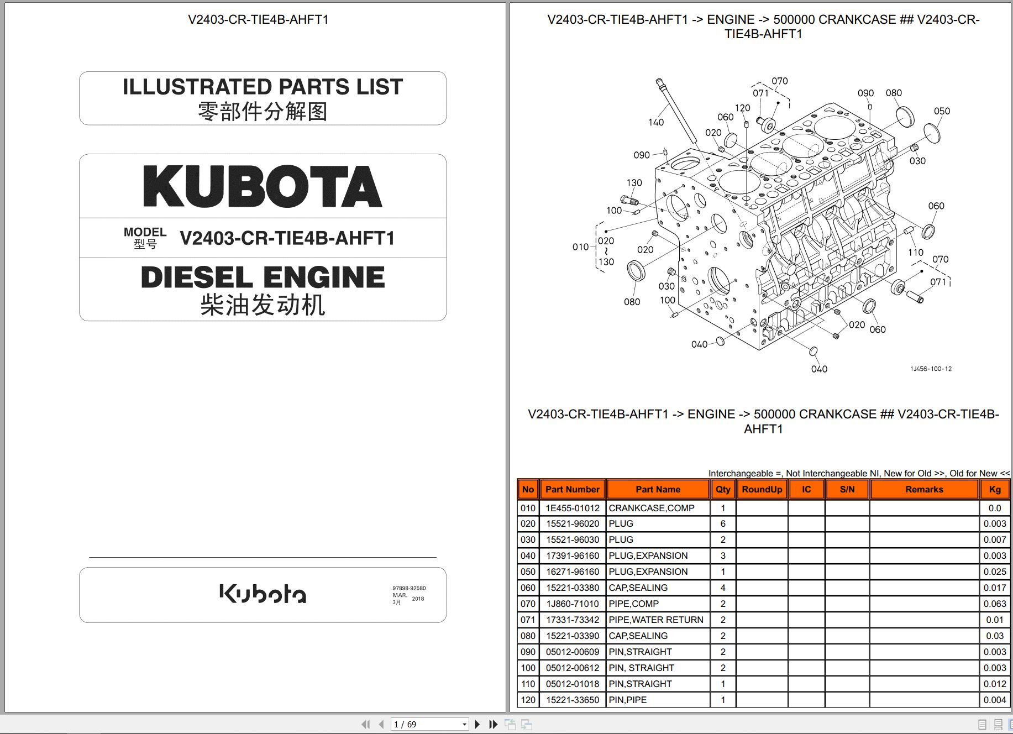Open page number dropdown arrow
Viewport: 1013px width, 734px height.
tap(464, 724)
